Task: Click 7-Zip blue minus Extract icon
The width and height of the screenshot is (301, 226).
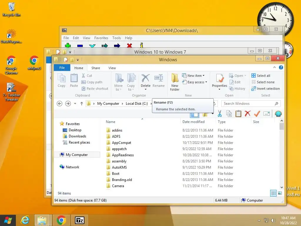Action: [x=80, y=46]
